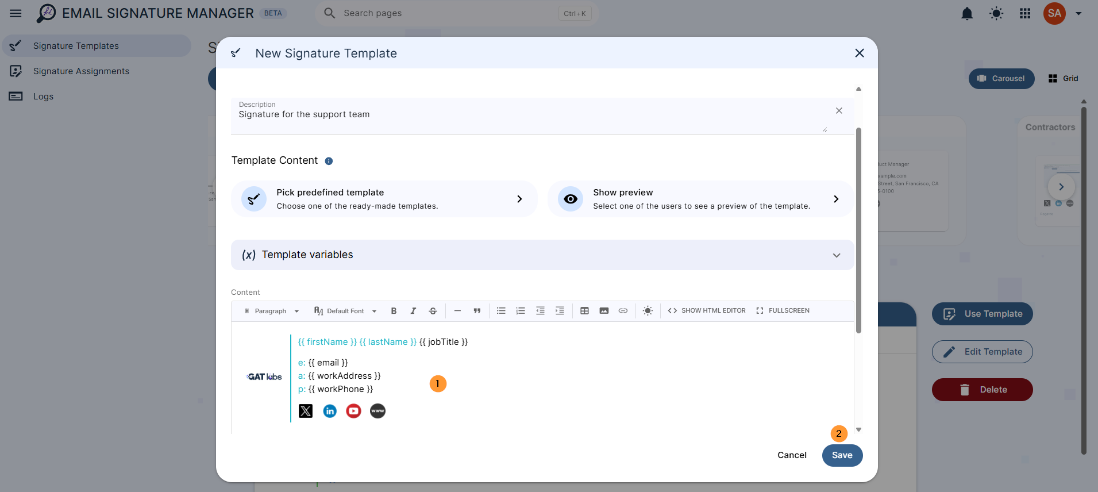Go to Signature Templates in sidebar
The height and width of the screenshot is (492, 1098).
[x=97, y=46]
